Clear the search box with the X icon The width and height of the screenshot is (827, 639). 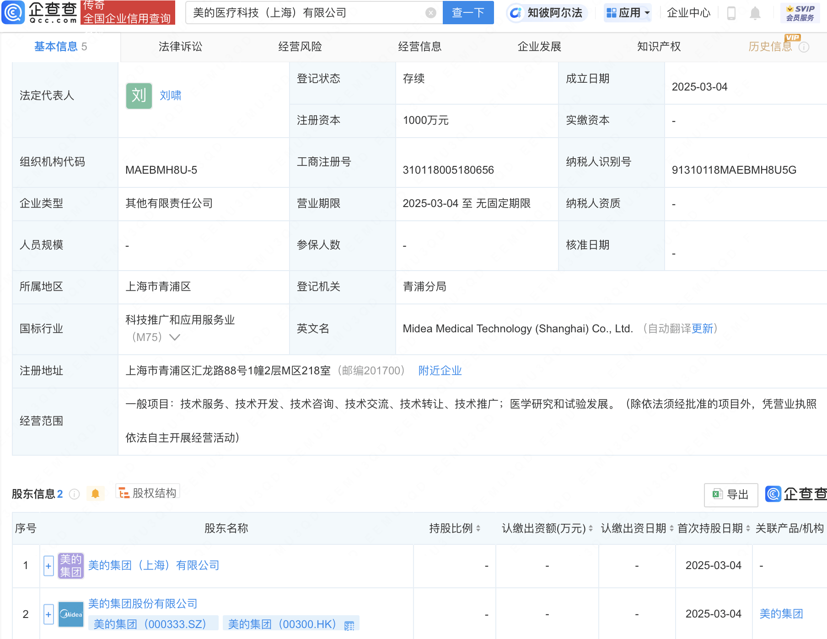[430, 13]
